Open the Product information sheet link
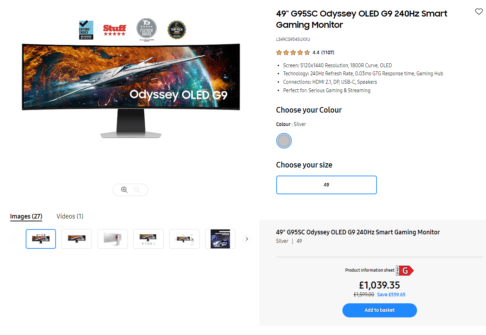 pos(370,270)
